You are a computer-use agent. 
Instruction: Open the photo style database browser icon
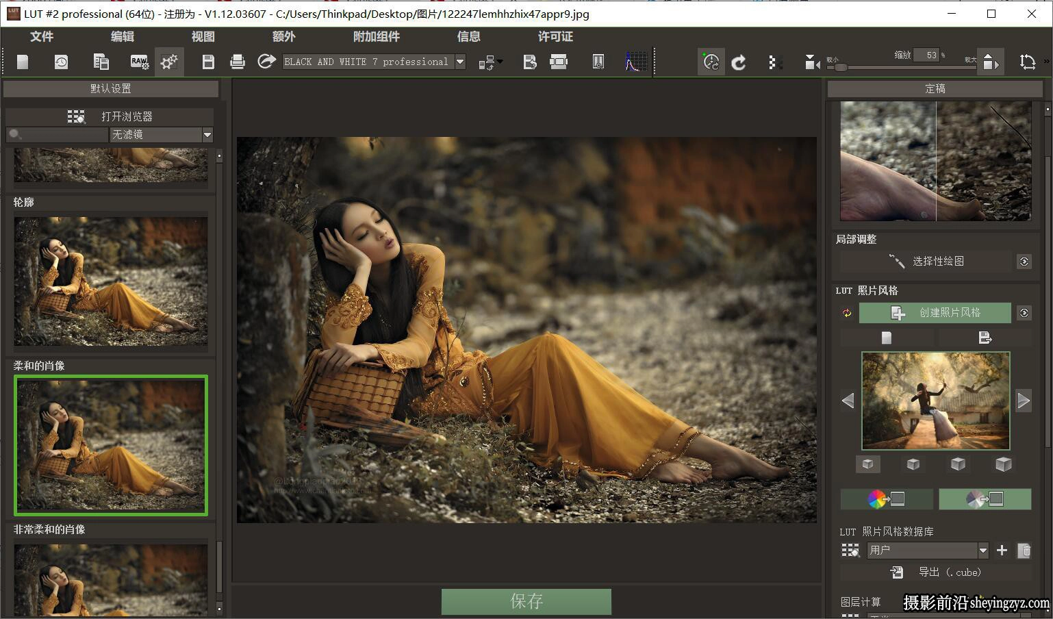click(x=850, y=551)
